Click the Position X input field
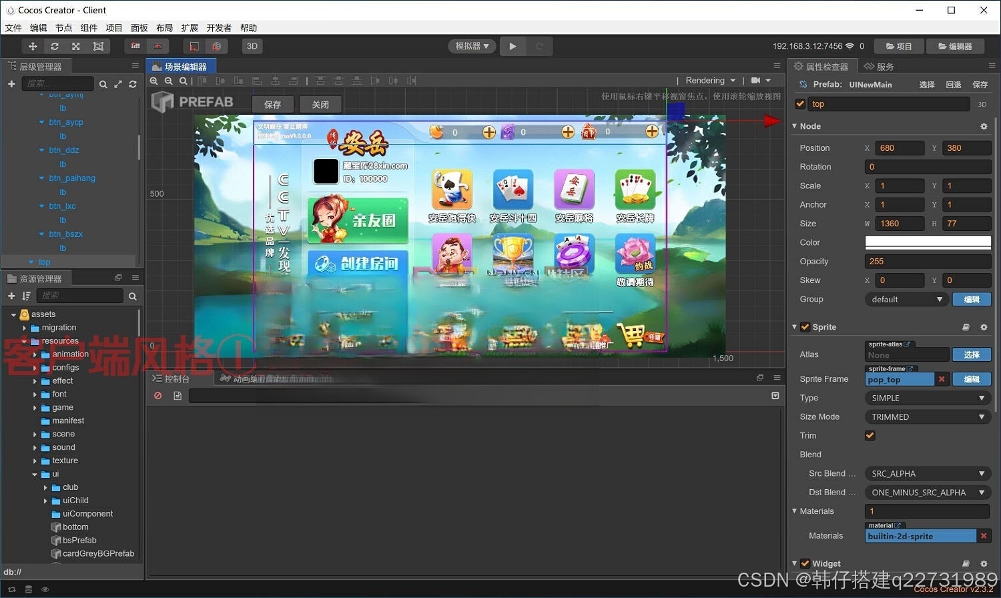This screenshot has width=1001, height=598. [900, 148]
